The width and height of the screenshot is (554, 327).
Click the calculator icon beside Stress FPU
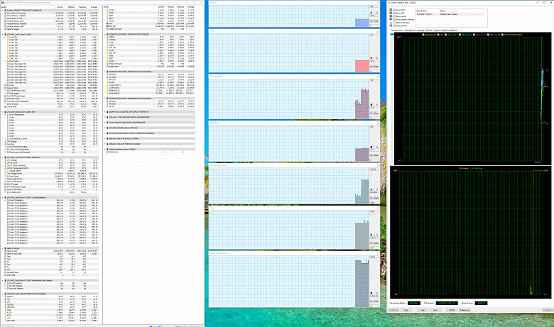click(391, 13)
